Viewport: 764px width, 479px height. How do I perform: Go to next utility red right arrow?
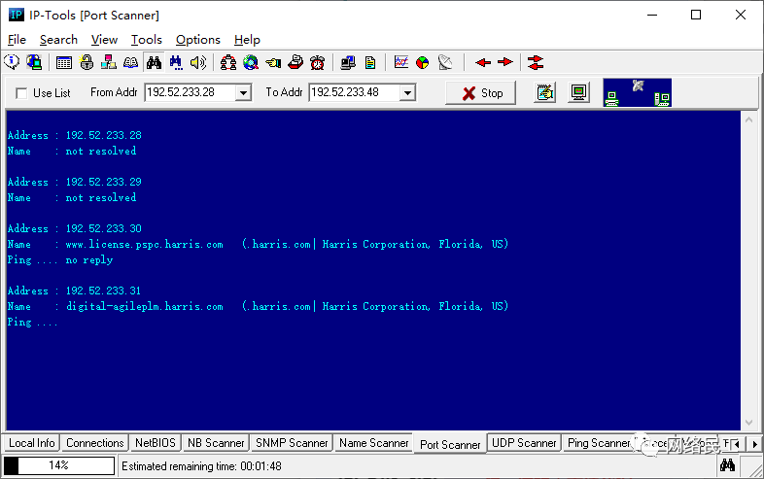pyautogui.click(x=505, y=62)
